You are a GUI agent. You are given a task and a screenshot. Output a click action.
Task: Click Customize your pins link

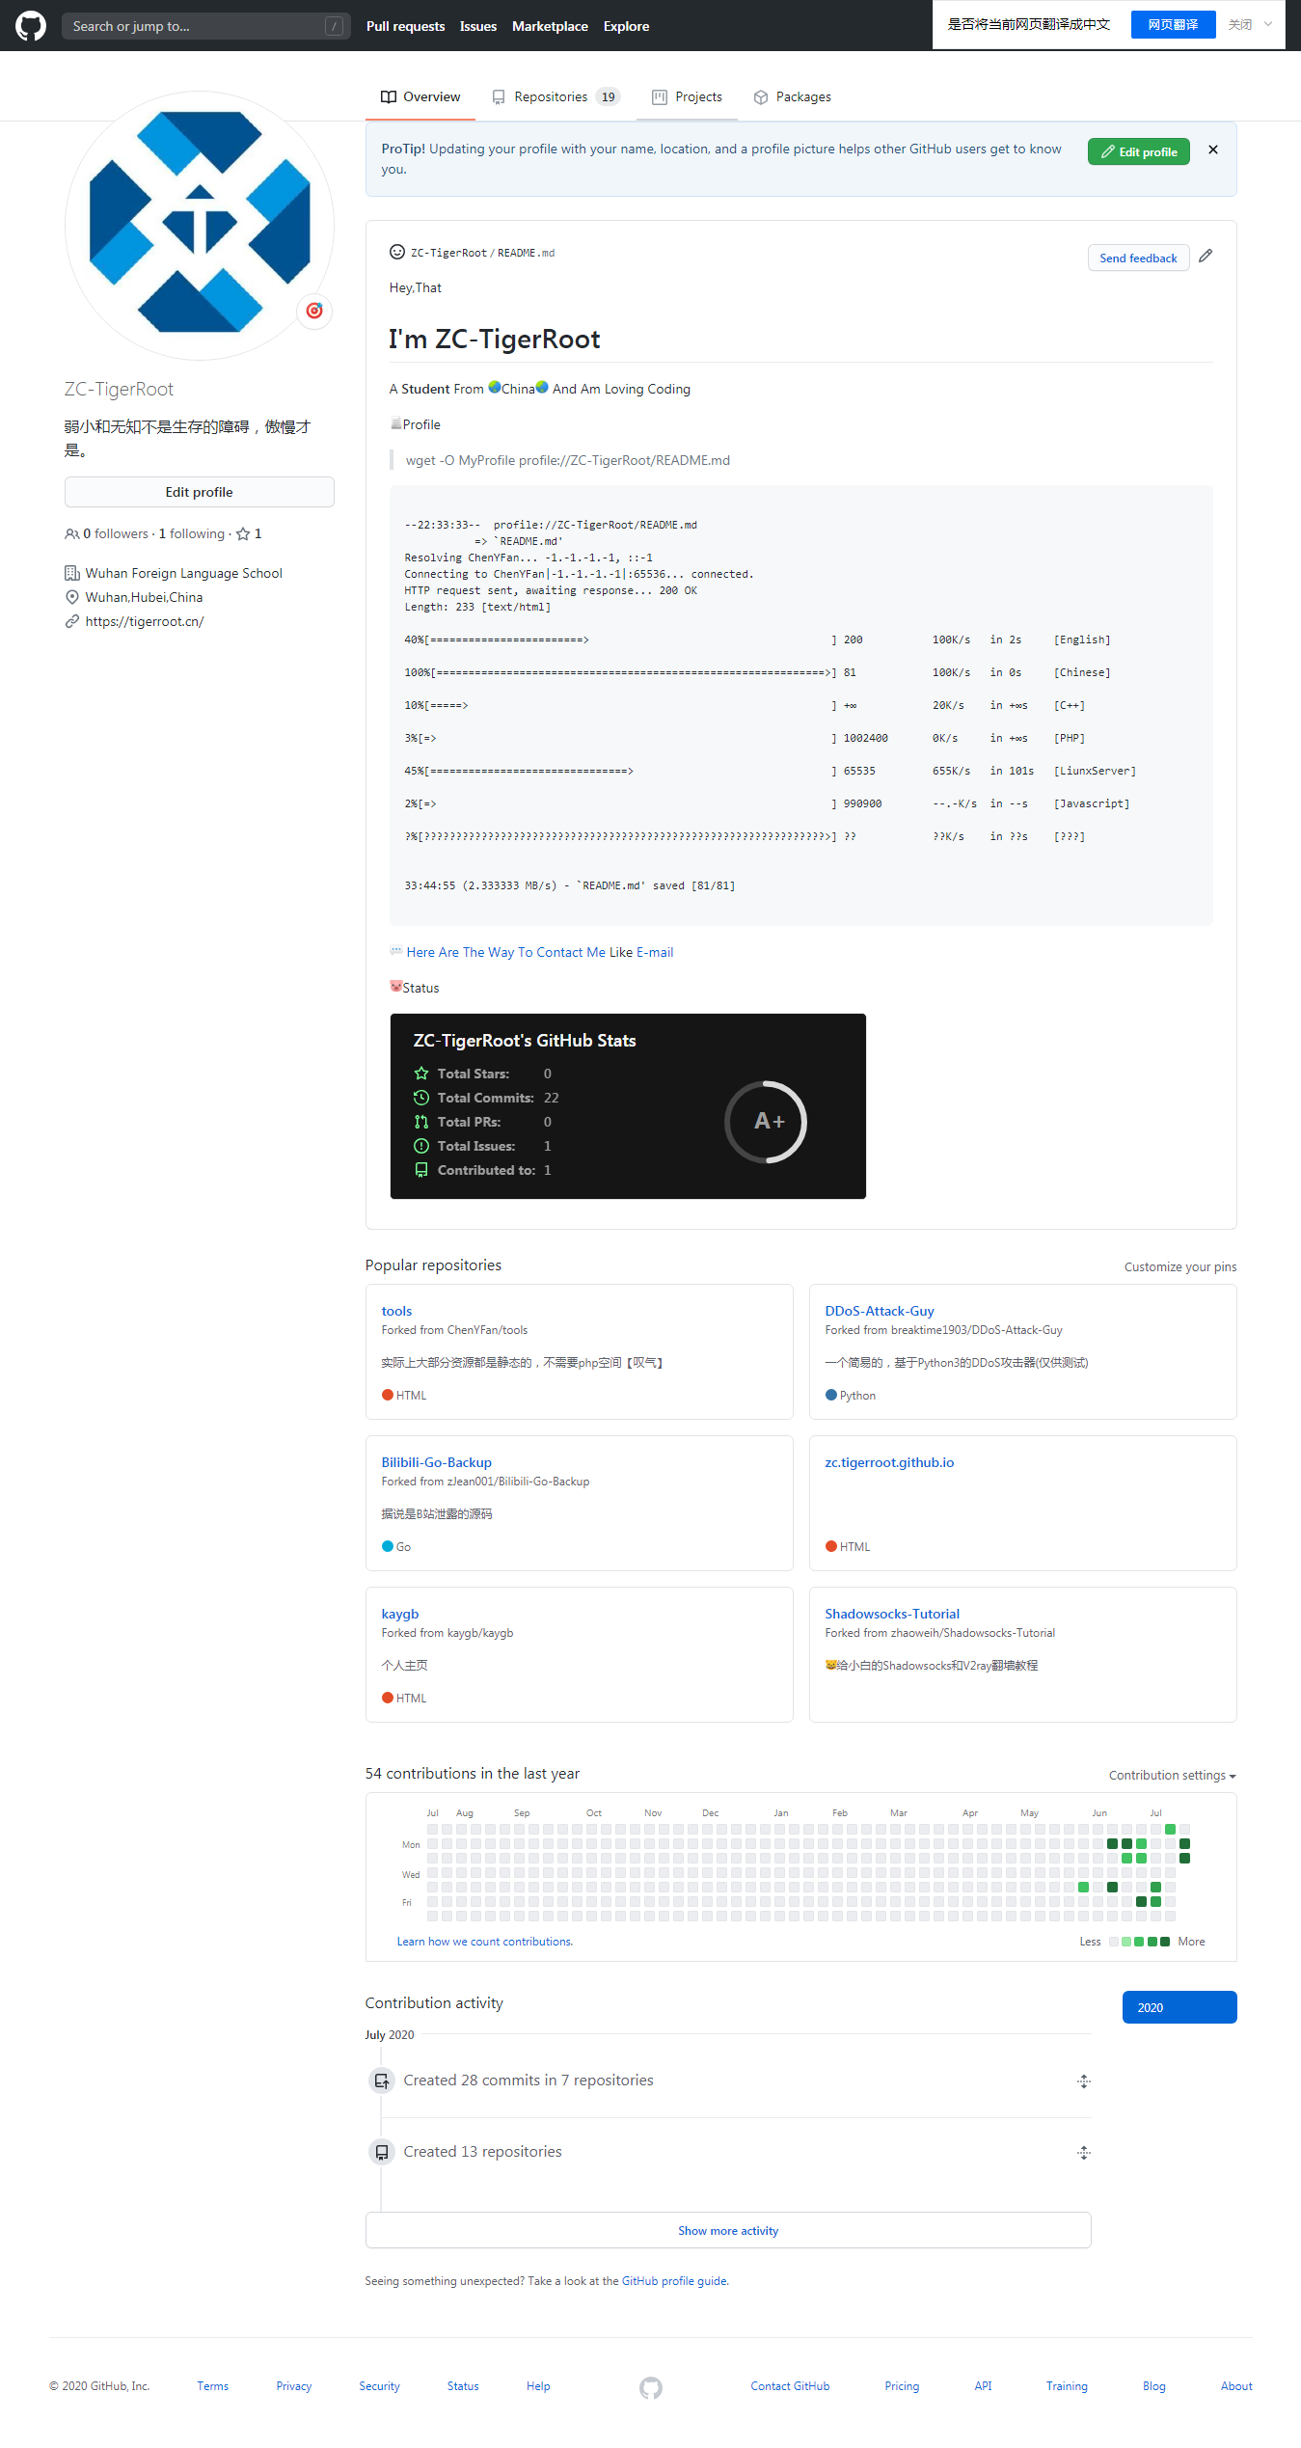coord(1180,1266)
